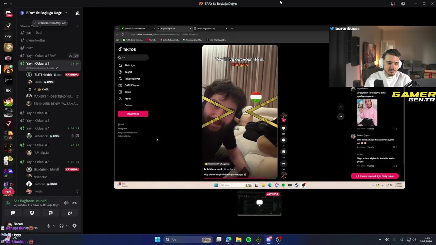Open the Discord inbox icon in title bar
The image size is (436, 245).
tap(393, 3)
